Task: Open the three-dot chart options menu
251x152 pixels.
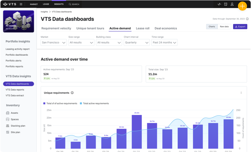Action: coord(241,93)
